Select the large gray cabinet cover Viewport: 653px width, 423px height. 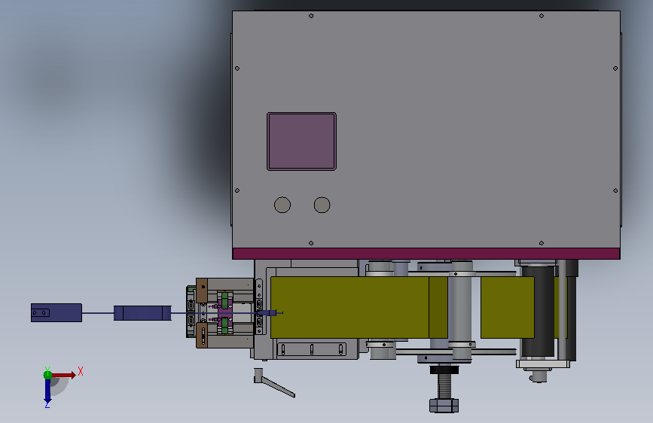pos(426,129)
